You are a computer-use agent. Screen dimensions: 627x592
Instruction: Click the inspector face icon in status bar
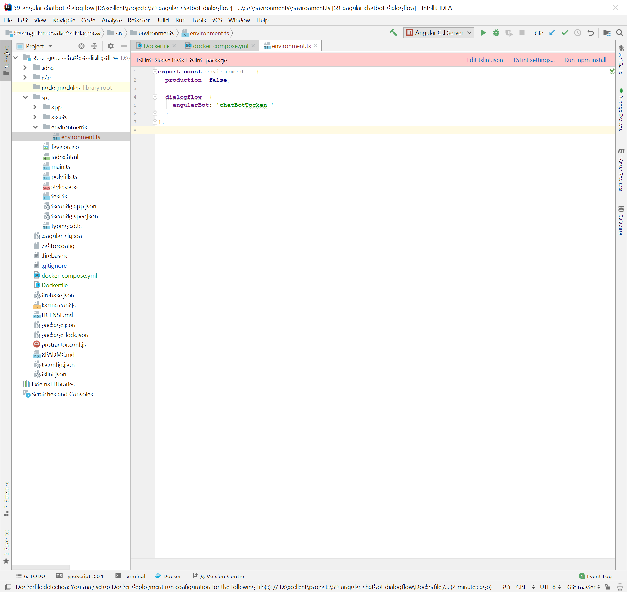(620, 587)
